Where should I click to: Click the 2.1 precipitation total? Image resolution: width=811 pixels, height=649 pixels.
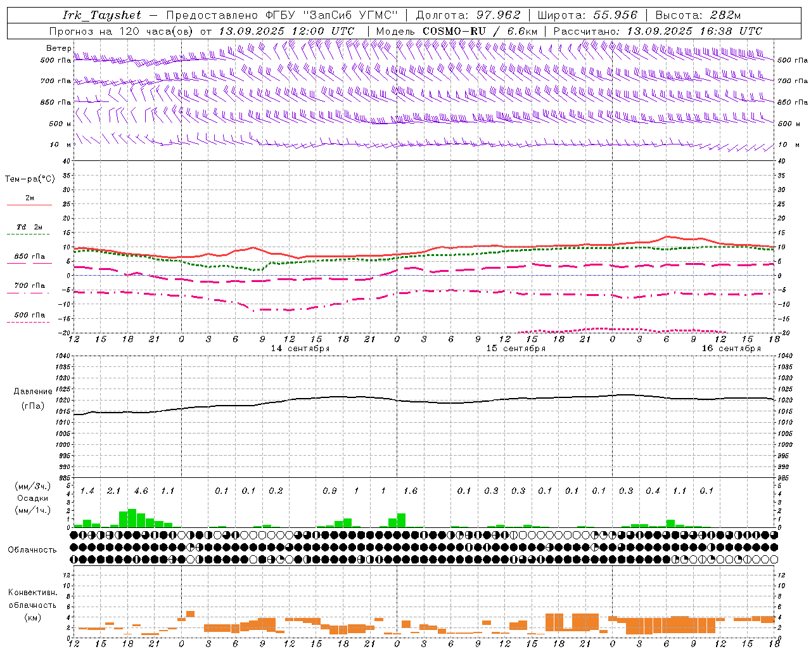(114, 491)
